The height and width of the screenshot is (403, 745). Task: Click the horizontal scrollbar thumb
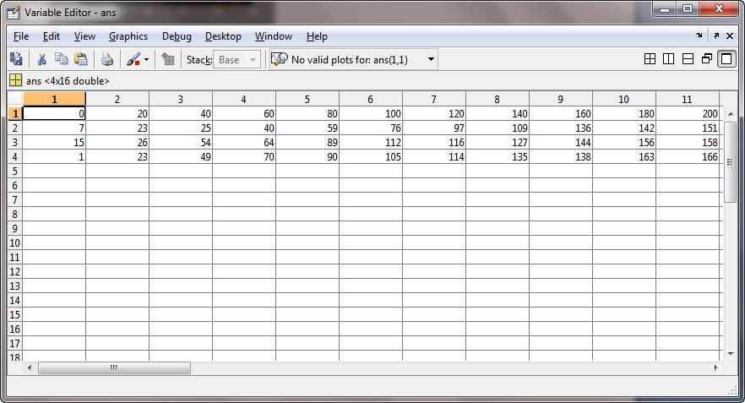[x=115, y=368]
